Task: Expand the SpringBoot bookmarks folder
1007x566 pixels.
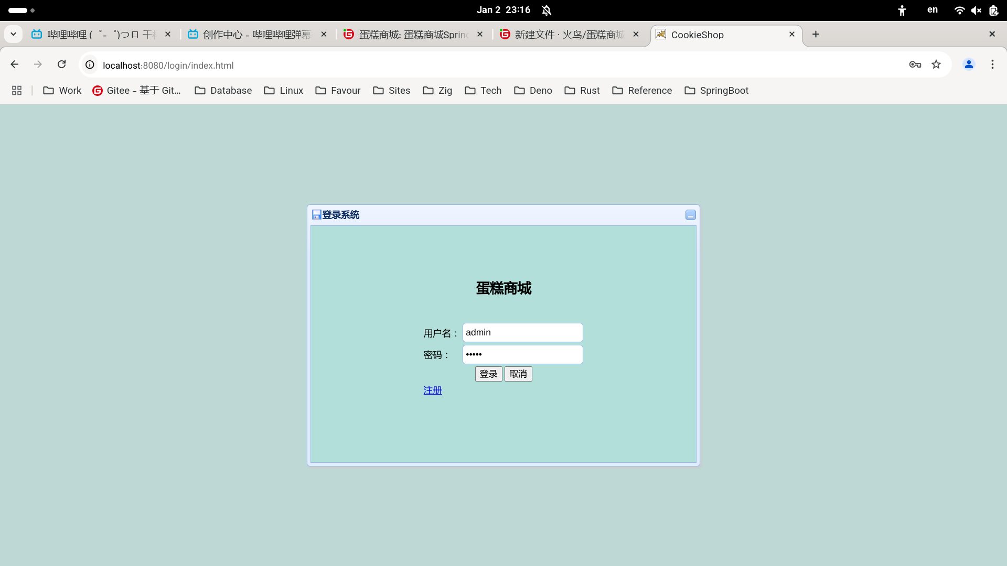Action: tap(717, 90)
